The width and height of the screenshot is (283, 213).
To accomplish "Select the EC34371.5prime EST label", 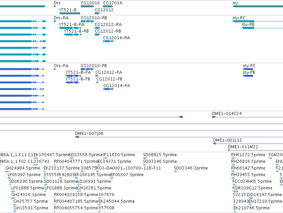I will 114,161.
